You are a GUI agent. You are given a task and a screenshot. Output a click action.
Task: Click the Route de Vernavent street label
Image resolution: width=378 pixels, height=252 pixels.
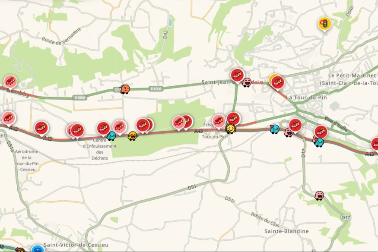pyautogui.click(x=62, y=37)
